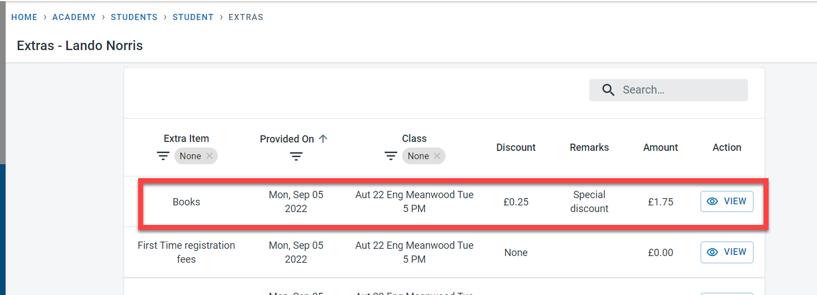Type in the Search field
Screen dimensions: 817x295
(x=679, y=90)
